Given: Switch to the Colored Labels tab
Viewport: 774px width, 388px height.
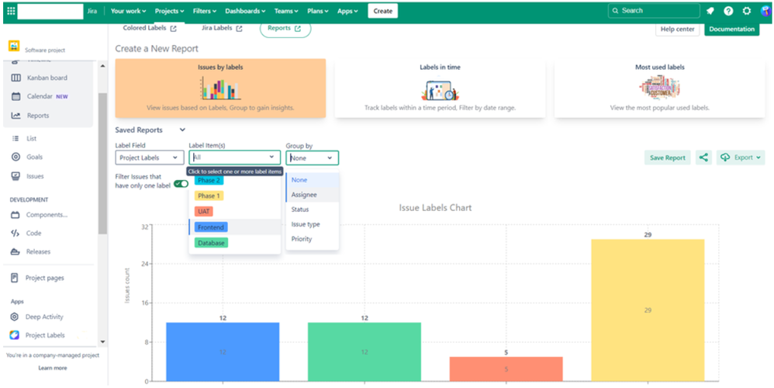Looking at the screenshot, I should tap(150, 28).
